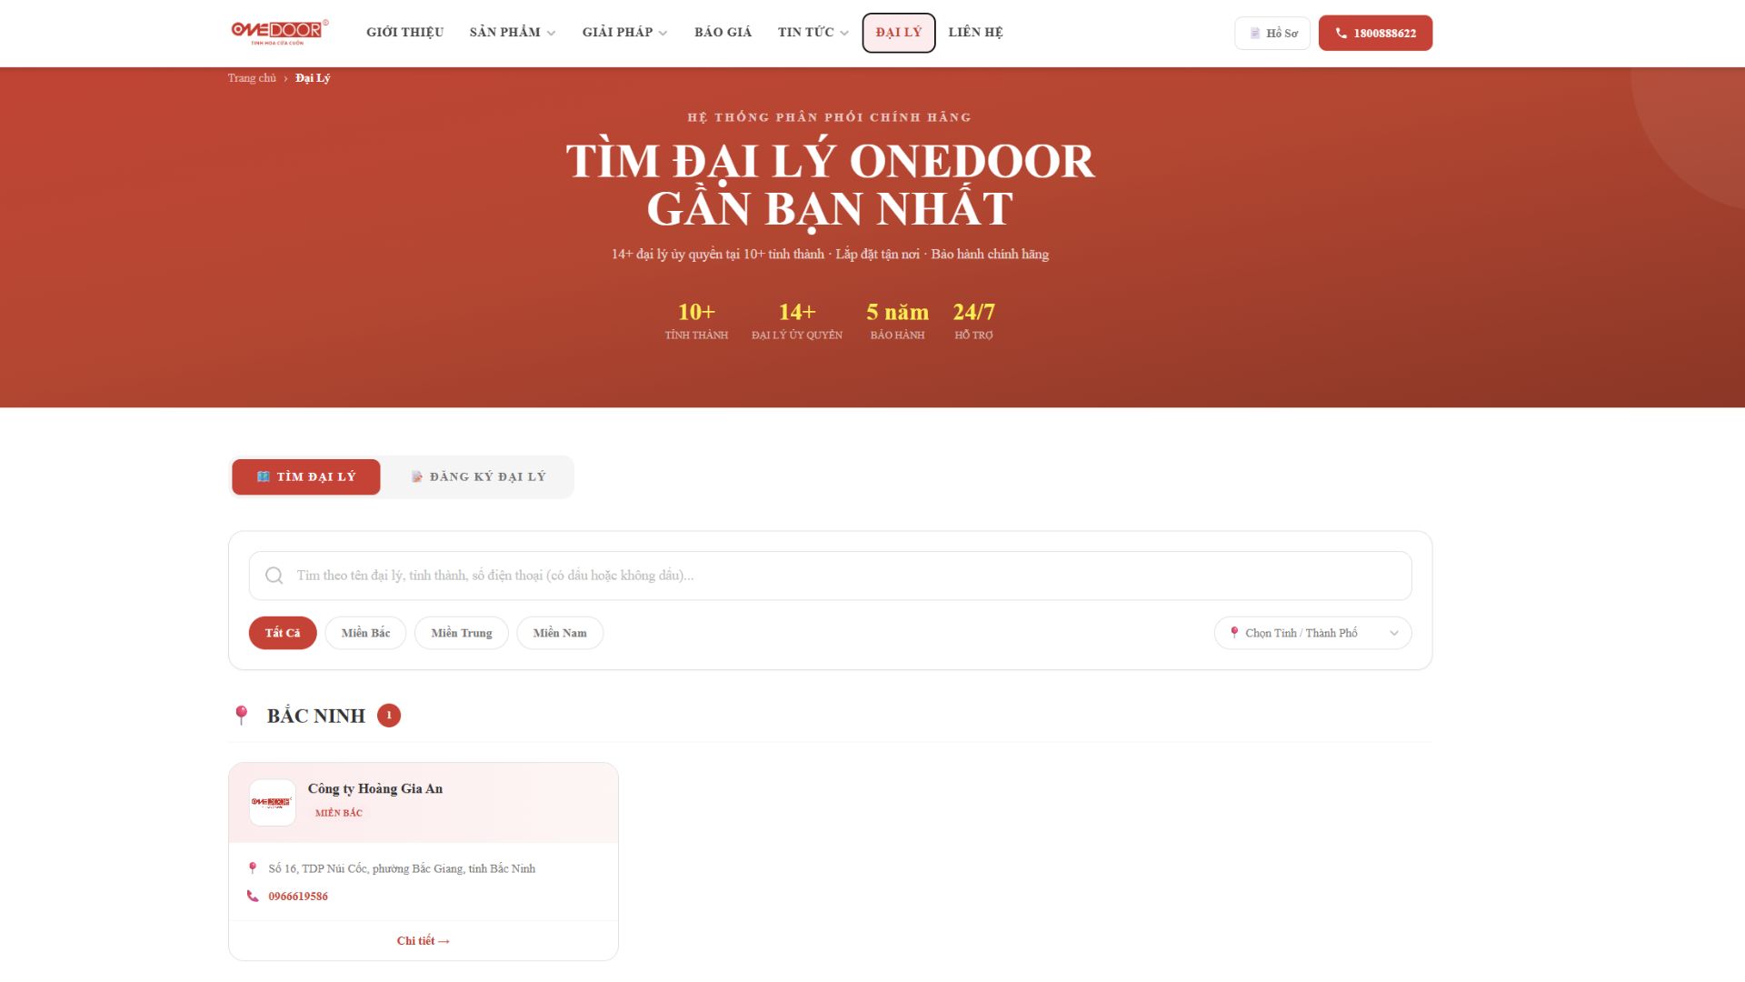The image size is (1745, 982).
Task: Click the document icon beside Hồ Sơ
Action: click(x=1255, y=33)
